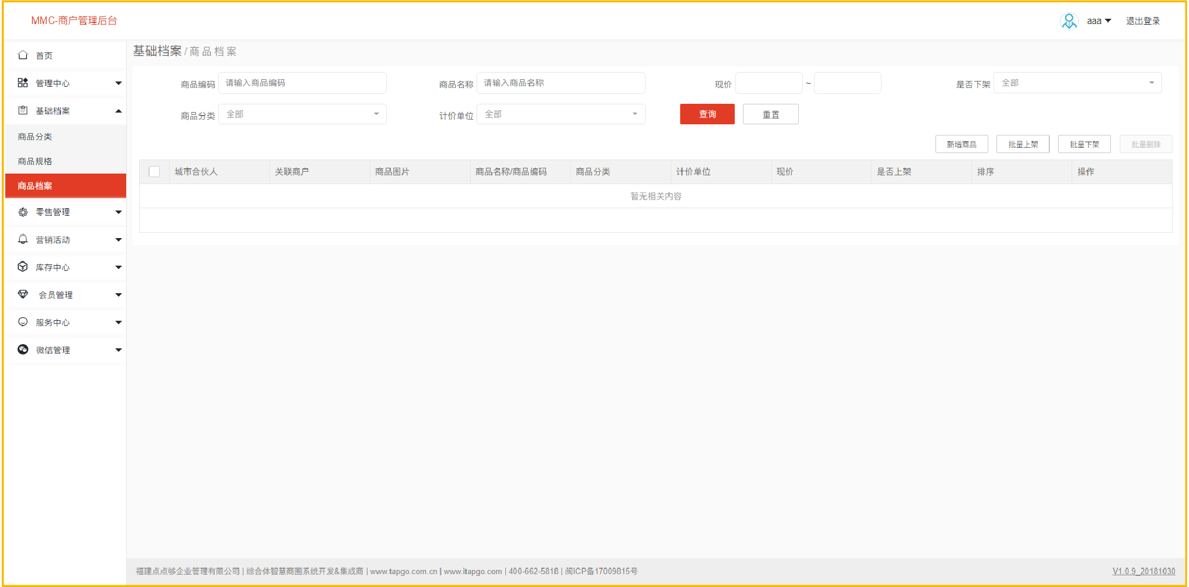Click 退出登录 link
The image size is (1189, 587).
1143,21
